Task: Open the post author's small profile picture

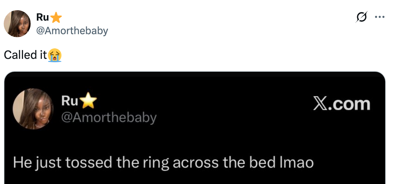Action: (17, 24)
